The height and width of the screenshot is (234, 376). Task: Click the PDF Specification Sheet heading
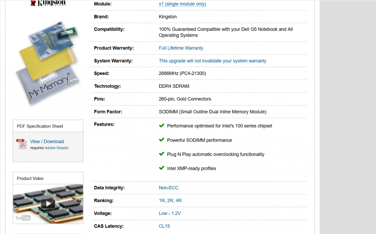tap(40, 126)
